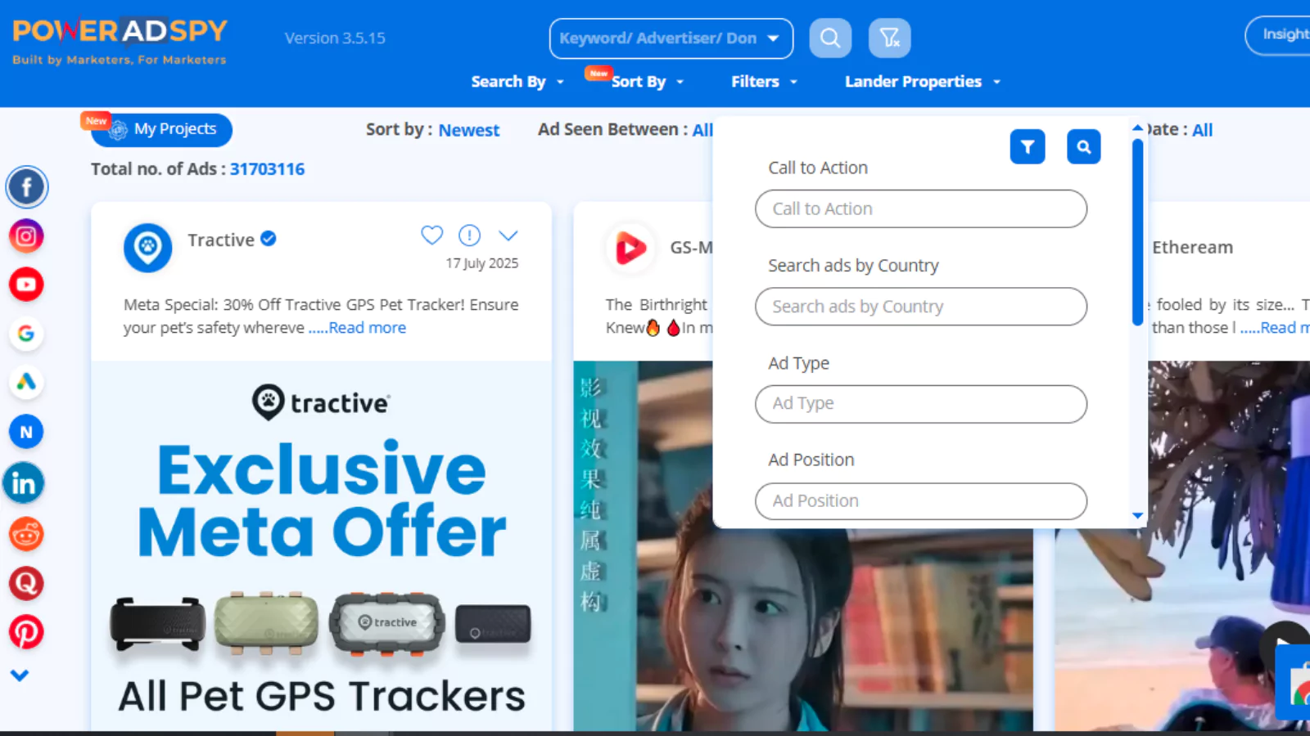Expand more platforms with sidebar down chevron

click(x=20, y=675)
